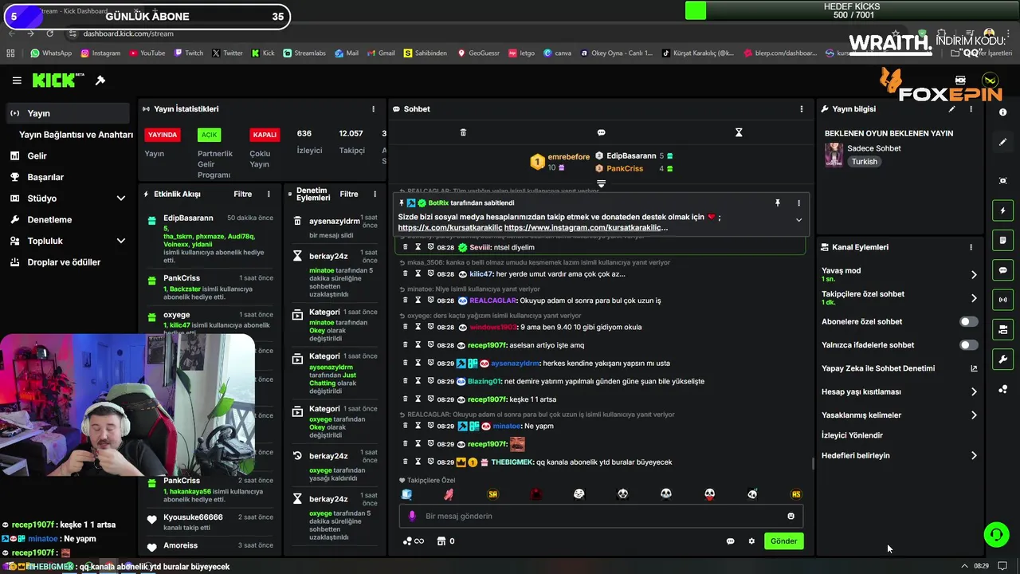Open the Streamlabs bookmark

pyautogui.click(x=304, y=53)
